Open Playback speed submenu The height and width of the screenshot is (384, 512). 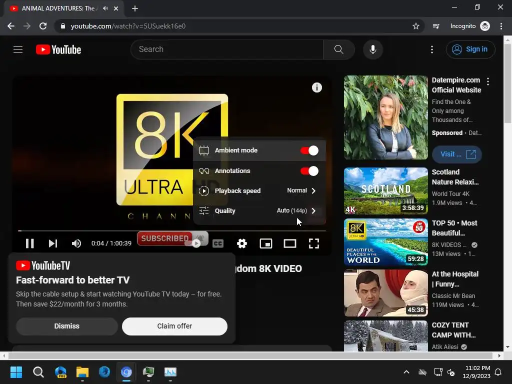coord(259,190)
